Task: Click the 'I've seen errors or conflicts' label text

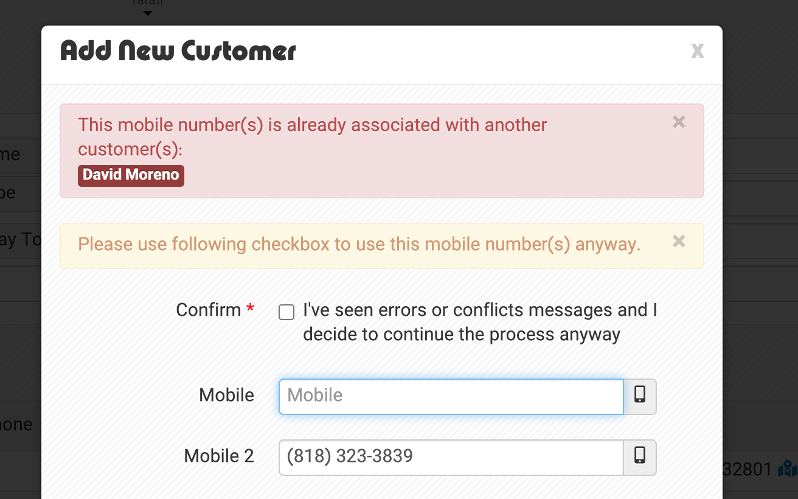Action: 480,322
